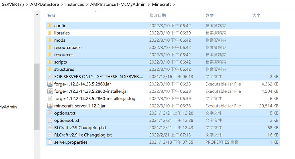The image size is (295, 159).
Task: Click the 29,514 KB size value
Action: click(x=269, y=106)
